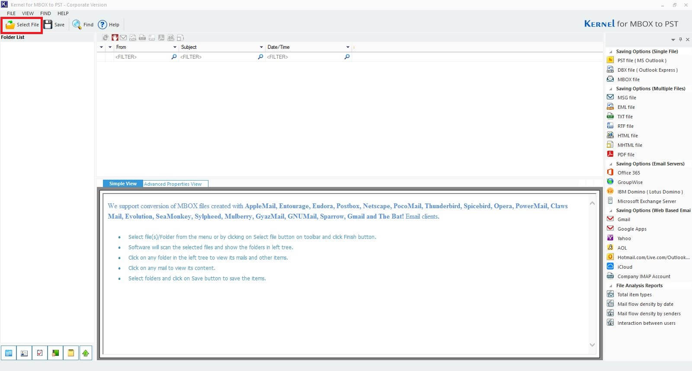Image resolution: width=692 pixels, height=371 pixels.
Task: Click the Yahoo icon
Action: point(610,238)
